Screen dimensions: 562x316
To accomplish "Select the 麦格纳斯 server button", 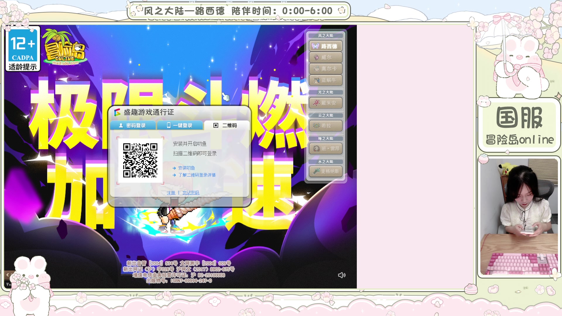I will tap(325, 171).
